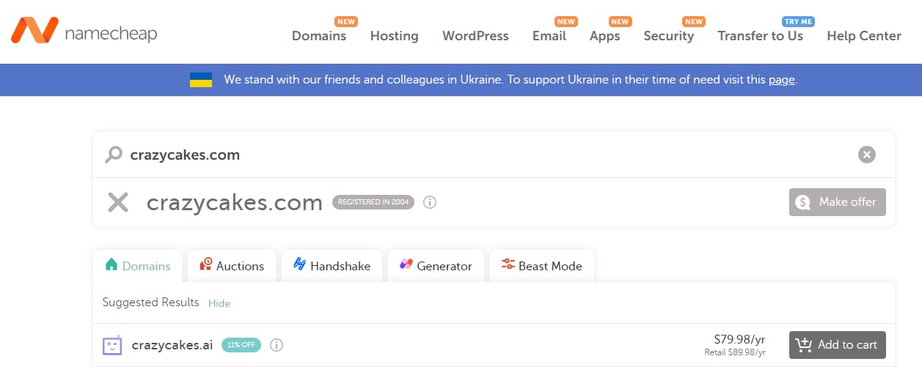Open the WordPress menu
Screen dimensions: 922x367
click(x=475, y=36)
